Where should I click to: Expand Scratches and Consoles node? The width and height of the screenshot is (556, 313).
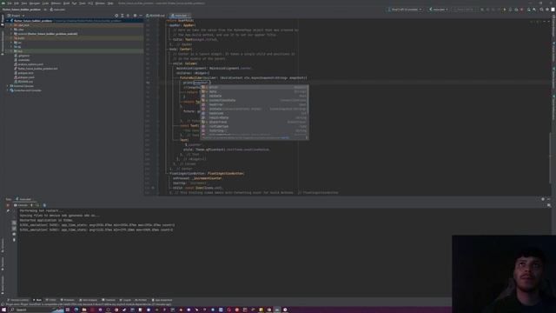pyautogui.click(x=8, y=90)
